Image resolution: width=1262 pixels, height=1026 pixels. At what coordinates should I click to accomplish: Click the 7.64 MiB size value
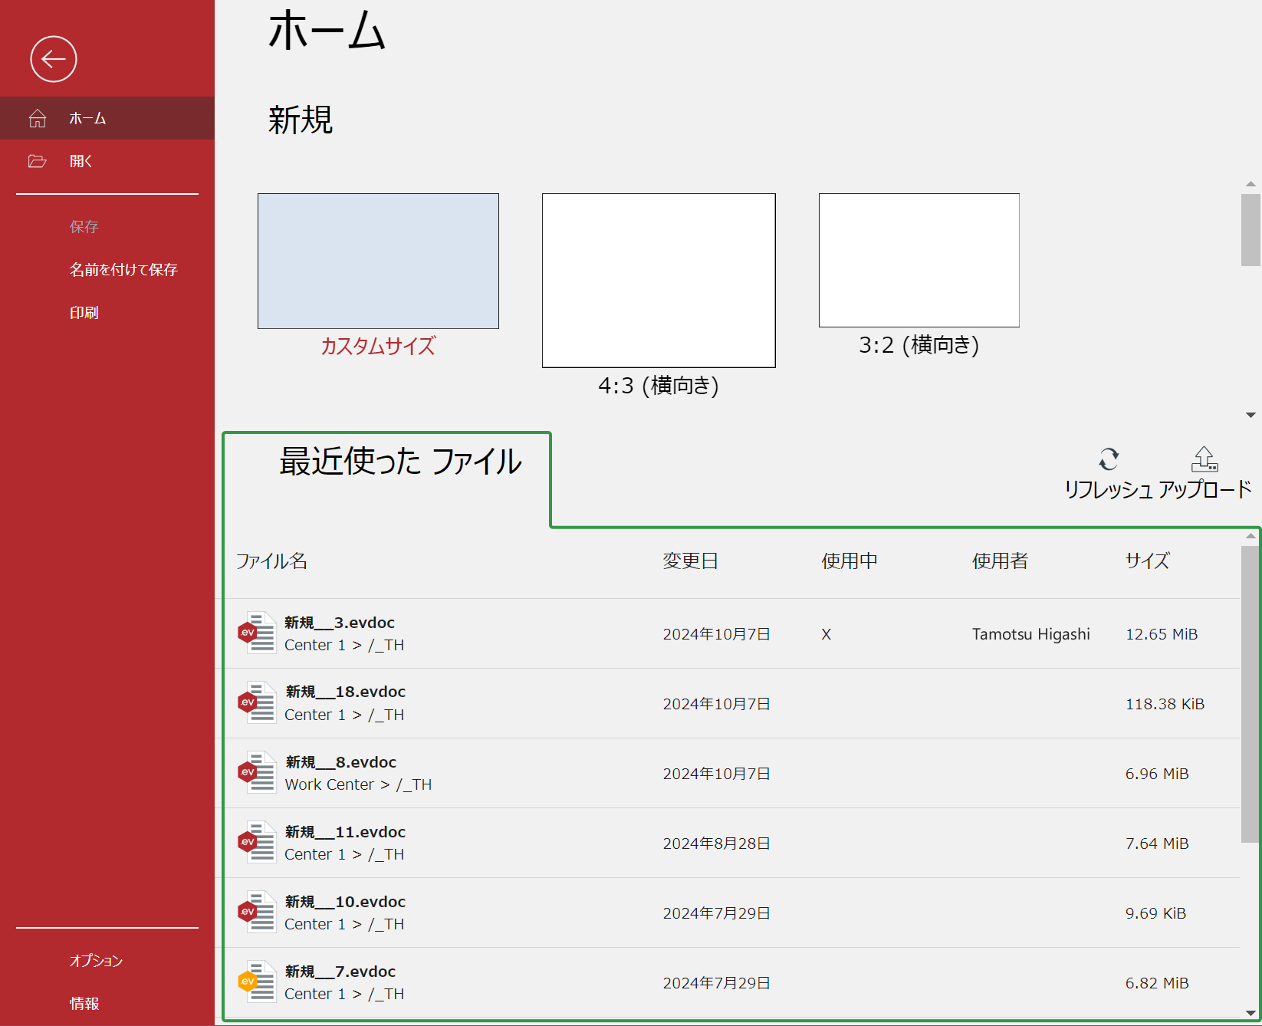click(x=1157, y=843)
